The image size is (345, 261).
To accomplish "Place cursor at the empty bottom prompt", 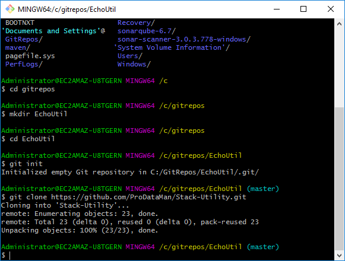I will (x=10, y=256).
